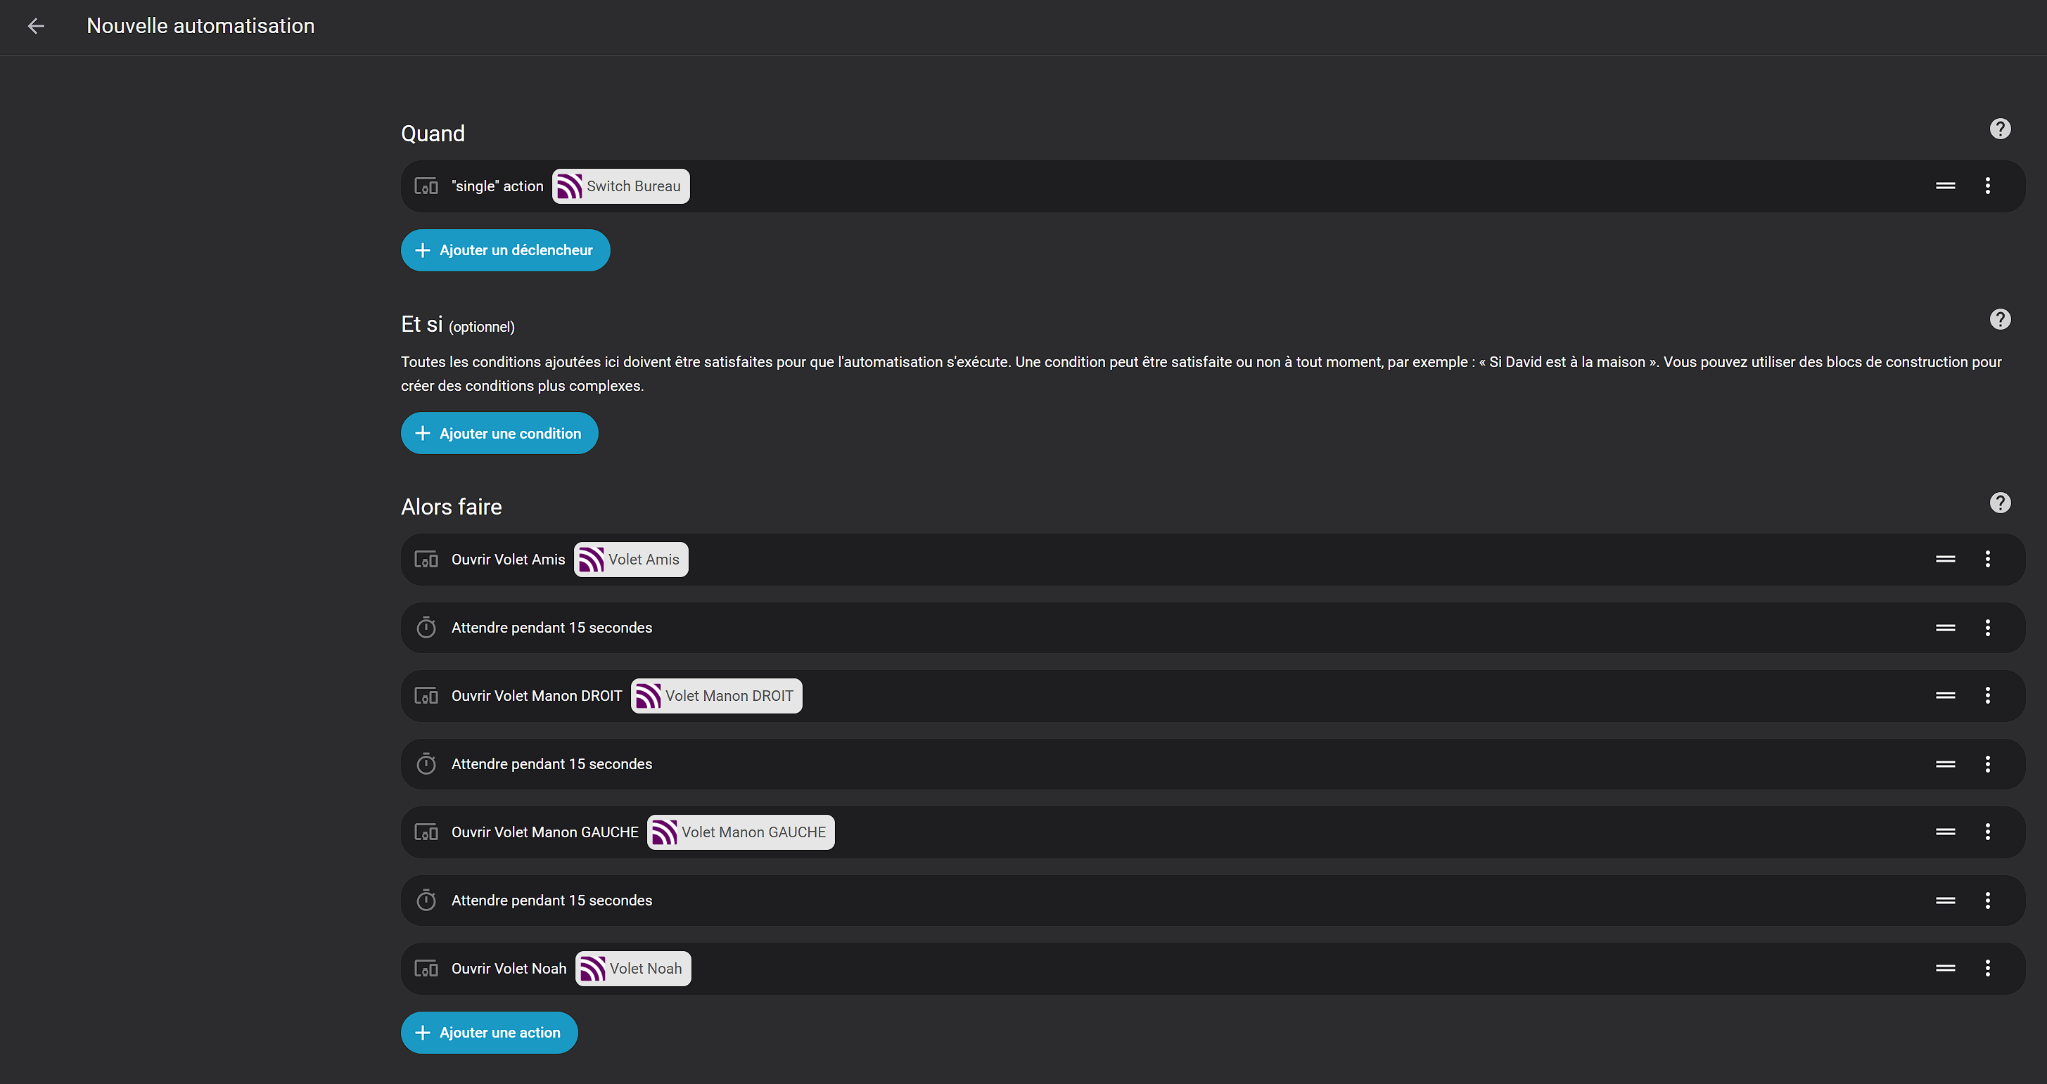Viewport: 2047px width, 1084px height.
Task: Open three-dot menu of Switch Bureau trigger
Action: tap(1987, 186)
